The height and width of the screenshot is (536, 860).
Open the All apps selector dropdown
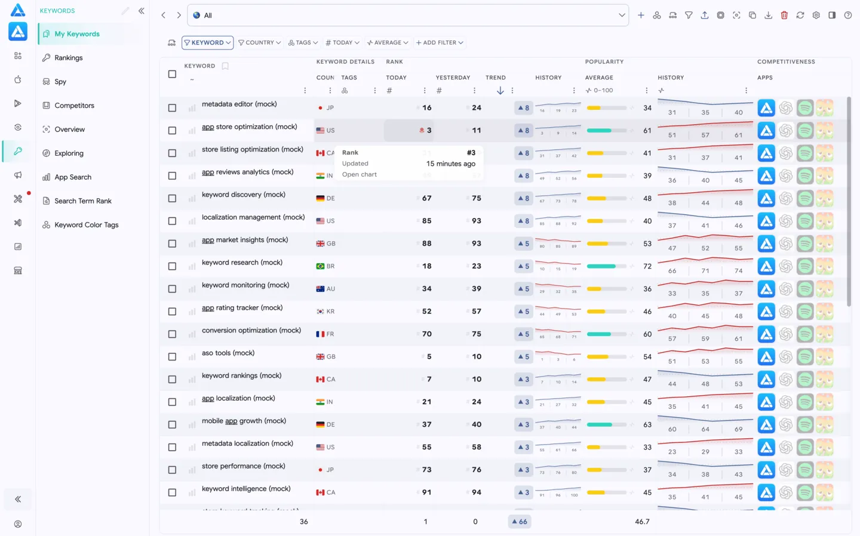[408, 16]
